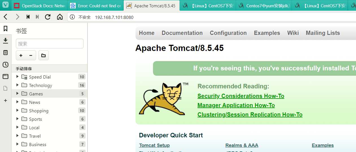Click the Tomcat cat logo image
This screenshot has height=152, width=356.
tap(164, 99)
